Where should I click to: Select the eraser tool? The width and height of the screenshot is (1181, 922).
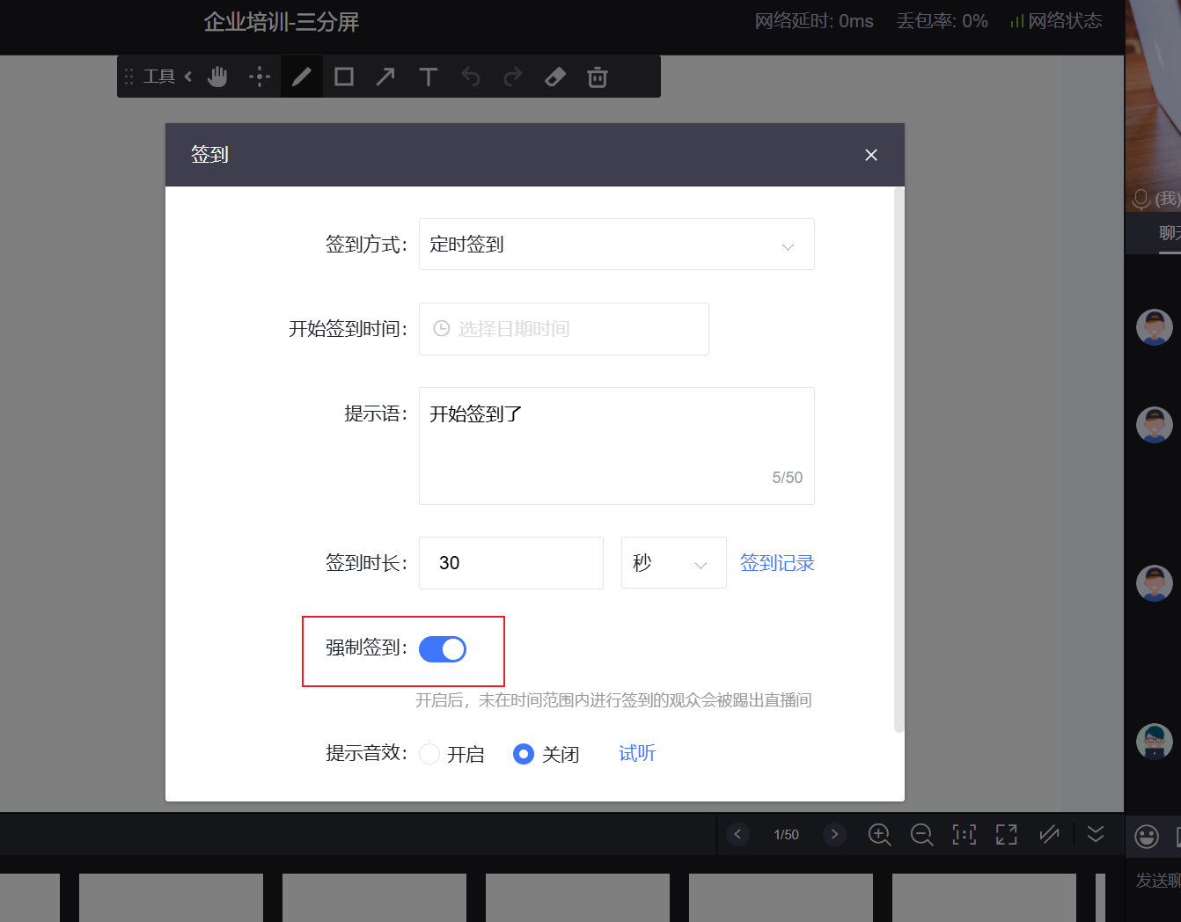[x=555, y=77]
